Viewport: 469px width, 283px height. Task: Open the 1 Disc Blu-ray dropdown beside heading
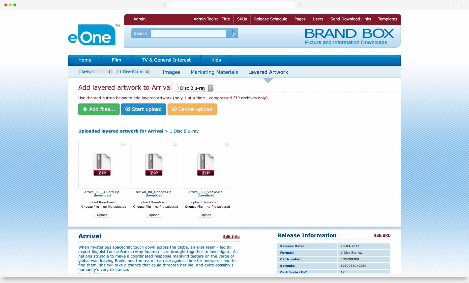(194, 88)
